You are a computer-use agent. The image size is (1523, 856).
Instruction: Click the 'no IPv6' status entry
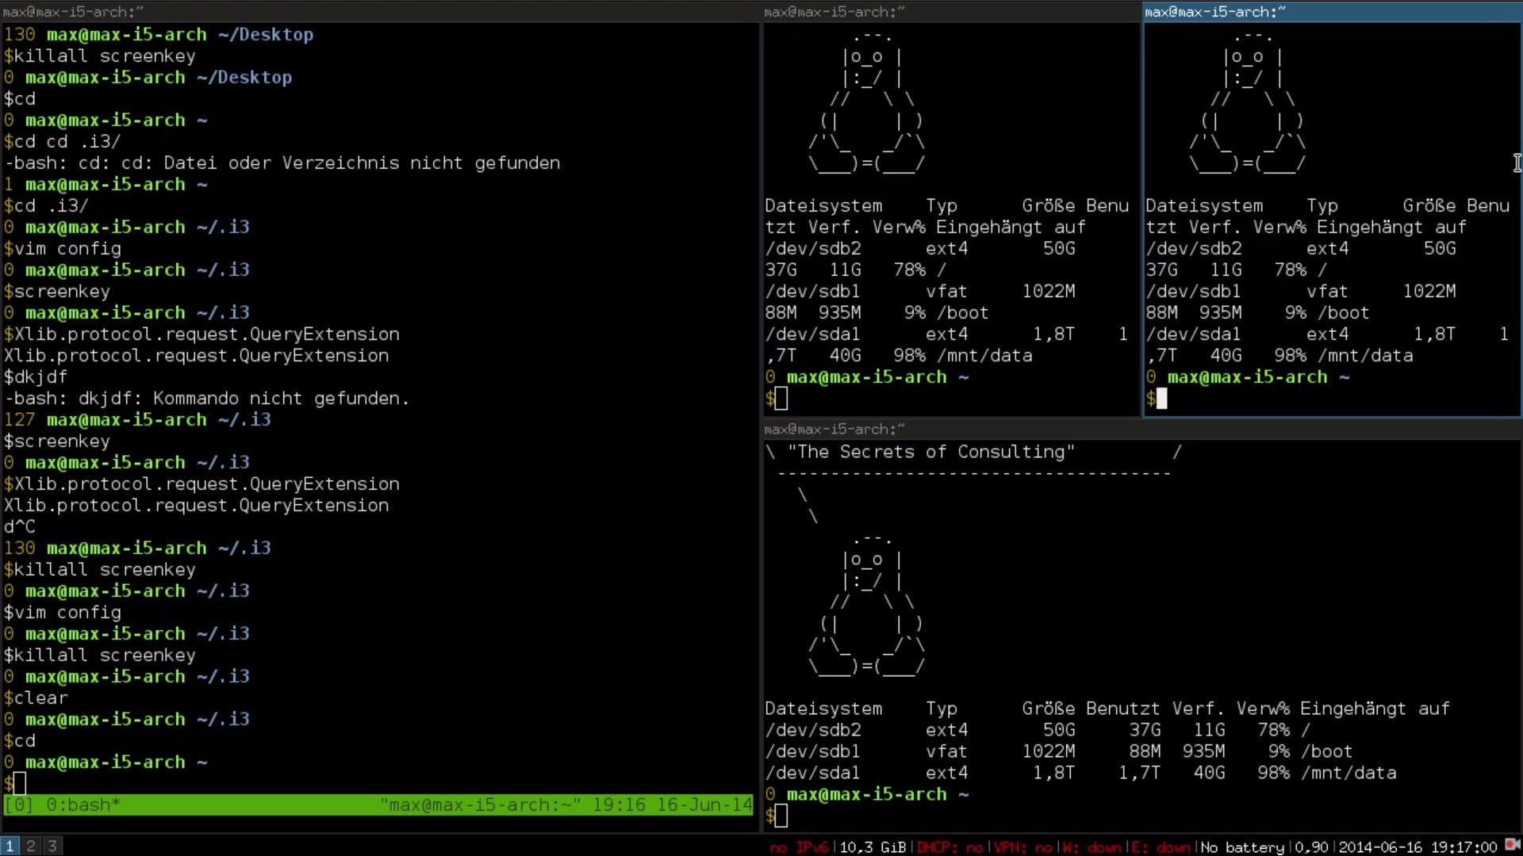coord(799,846)
